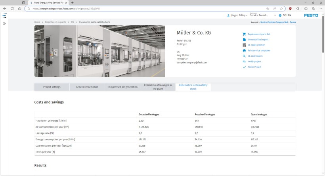Click the printer icon for service templates
The height and width of the screenshot is (176, 325).
244,51
